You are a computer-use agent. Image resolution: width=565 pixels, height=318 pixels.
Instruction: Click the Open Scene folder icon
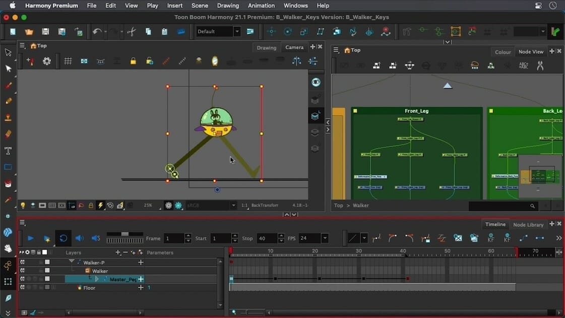click(29, 32)
